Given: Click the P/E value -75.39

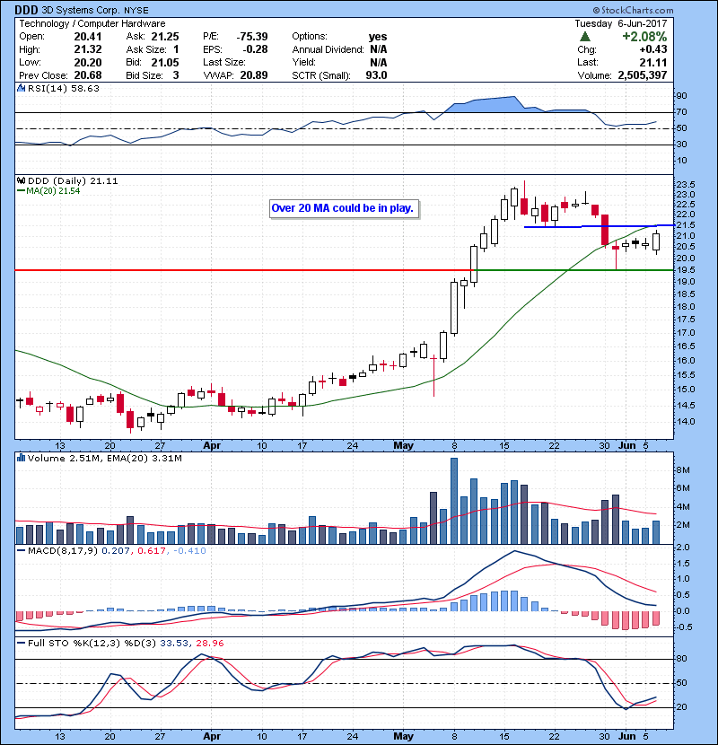Looking at the screenshot, I should [x=252, y=37].
